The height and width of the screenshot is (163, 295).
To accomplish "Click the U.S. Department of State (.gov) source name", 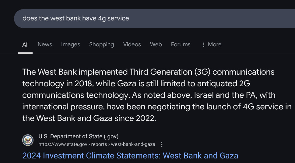I will click(x=79, y=136).
